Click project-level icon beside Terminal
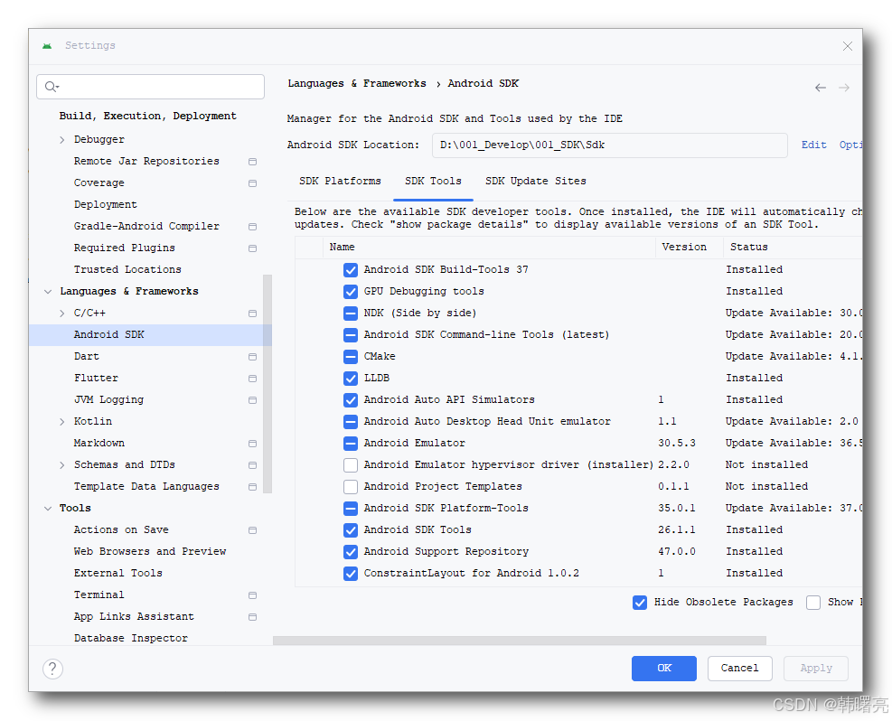The image size is (892, 721). click(252, 595)
